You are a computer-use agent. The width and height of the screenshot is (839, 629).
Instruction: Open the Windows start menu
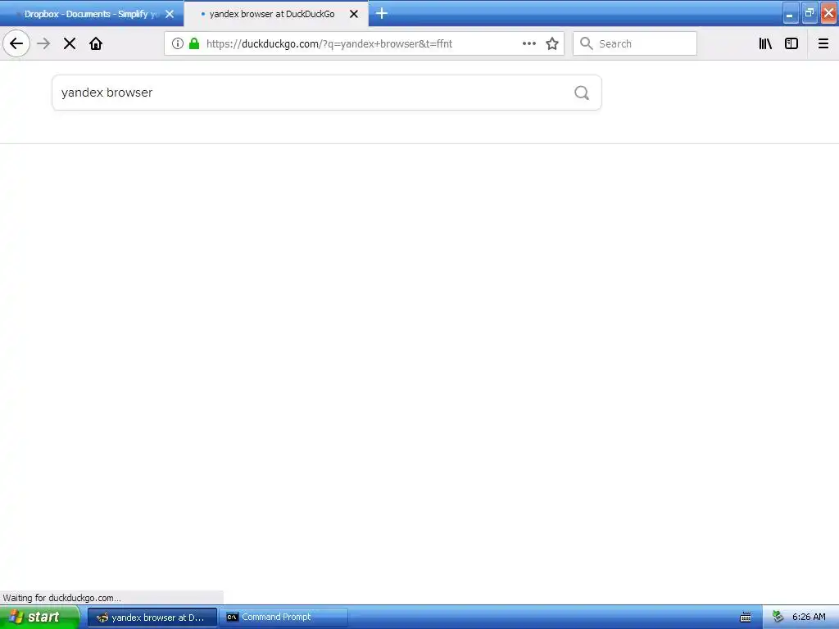[x=40, y=618]
